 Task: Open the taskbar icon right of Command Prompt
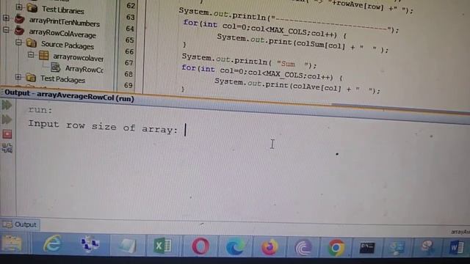pos(397,248)
